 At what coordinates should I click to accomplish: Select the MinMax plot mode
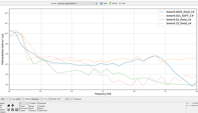(x=2, y=110)
